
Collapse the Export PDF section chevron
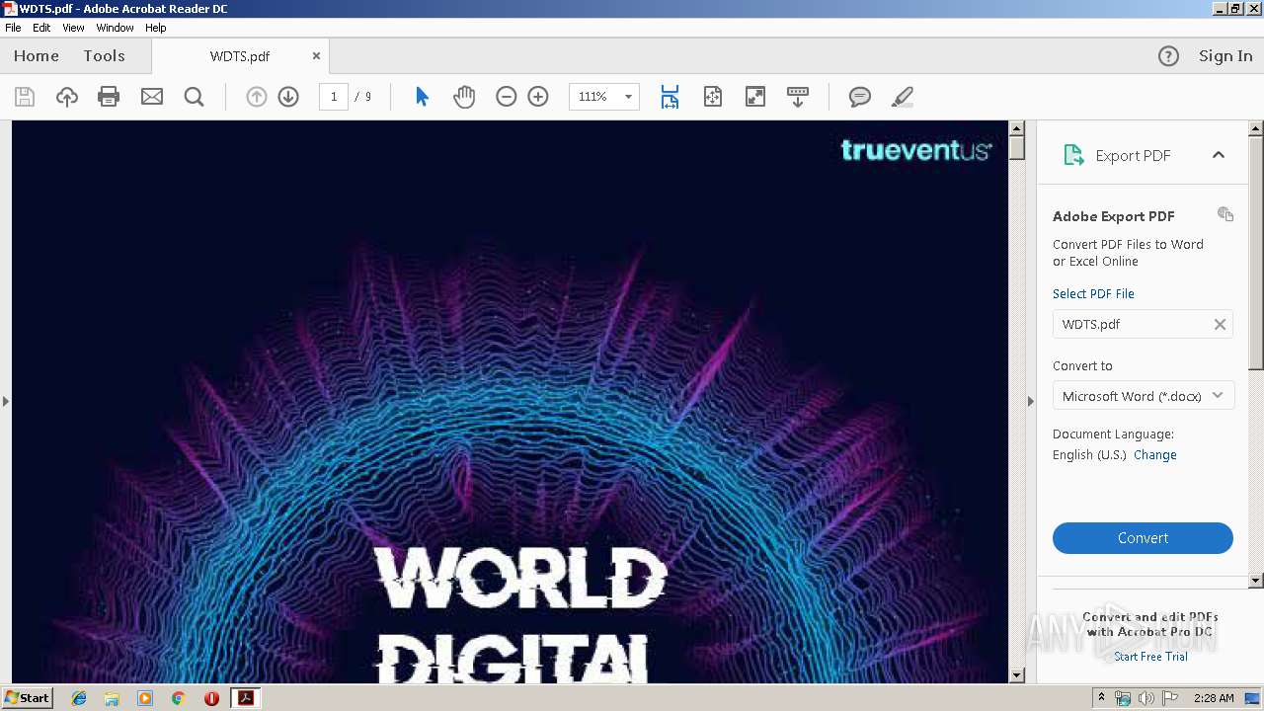(1219, 155)
